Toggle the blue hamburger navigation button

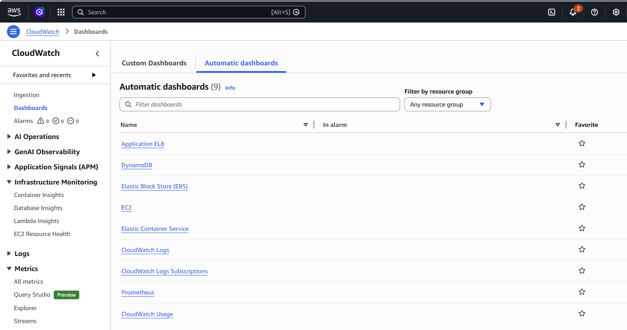coord(13,32)
